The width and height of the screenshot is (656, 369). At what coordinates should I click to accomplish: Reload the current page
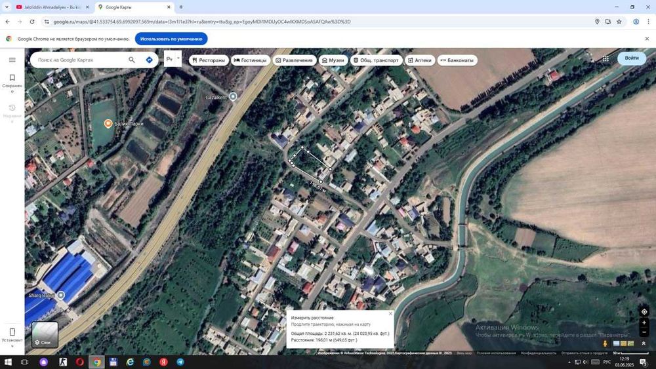click(31, 22)
